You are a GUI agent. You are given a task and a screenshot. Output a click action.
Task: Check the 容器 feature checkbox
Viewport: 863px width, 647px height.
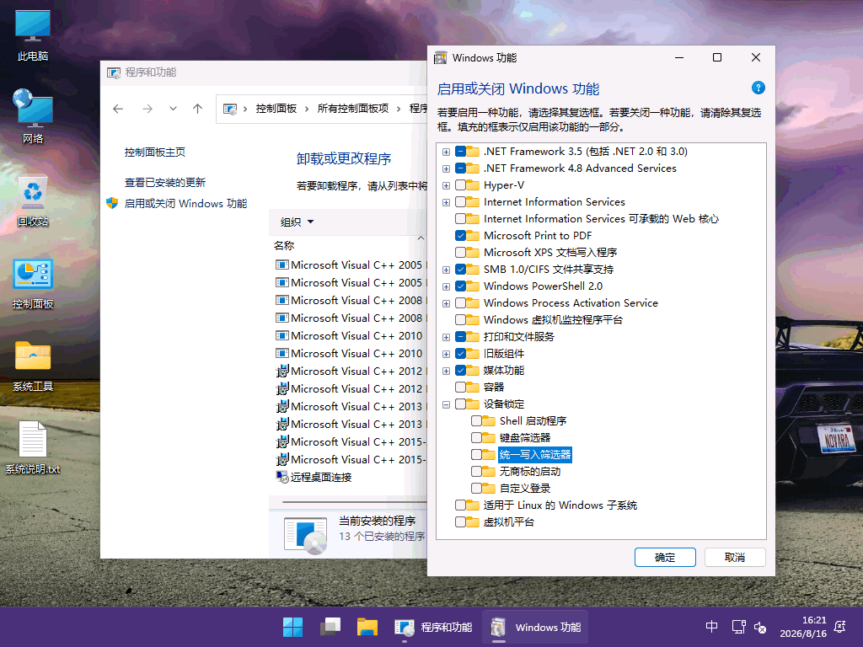[461, 388]
